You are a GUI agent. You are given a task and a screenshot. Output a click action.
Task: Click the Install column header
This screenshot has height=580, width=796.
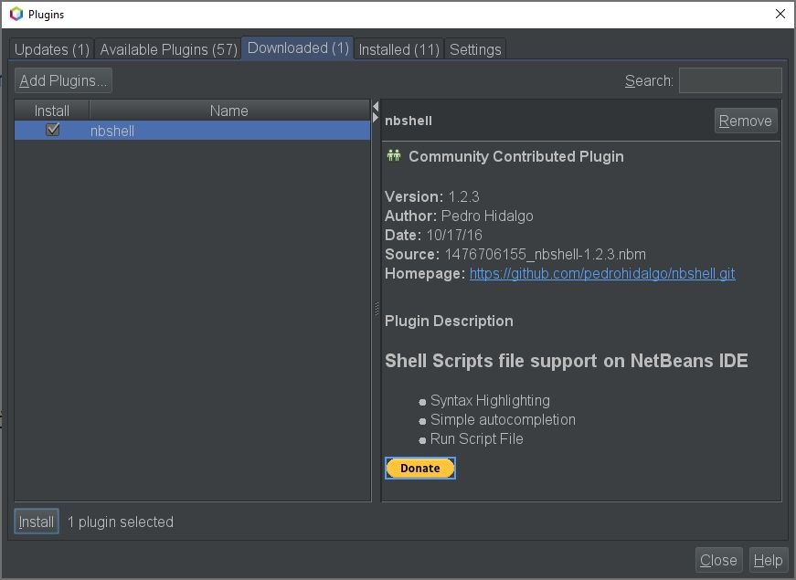pos(52,111)
